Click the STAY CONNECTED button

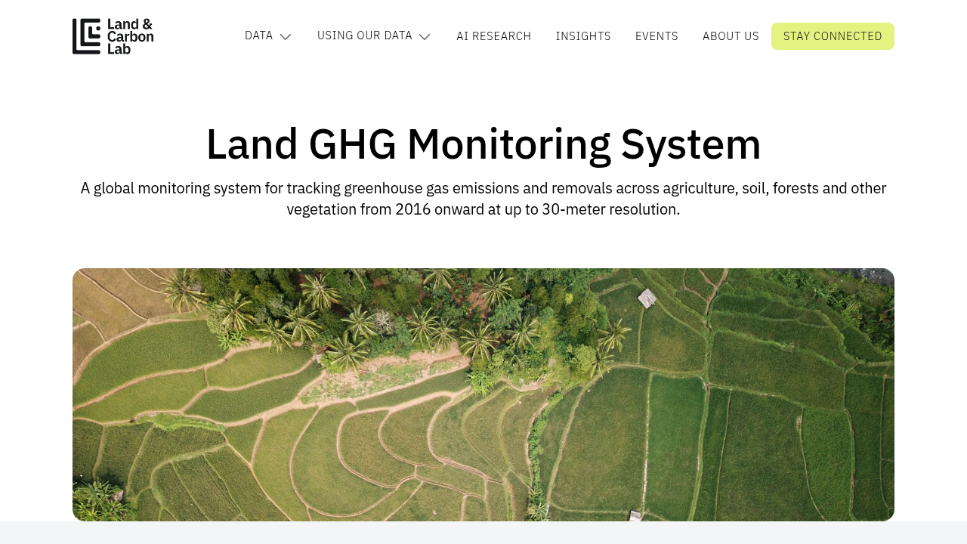tap(833, 36)
